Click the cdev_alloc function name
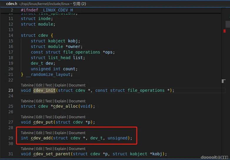The image size is (230, 160). point(66,106)
